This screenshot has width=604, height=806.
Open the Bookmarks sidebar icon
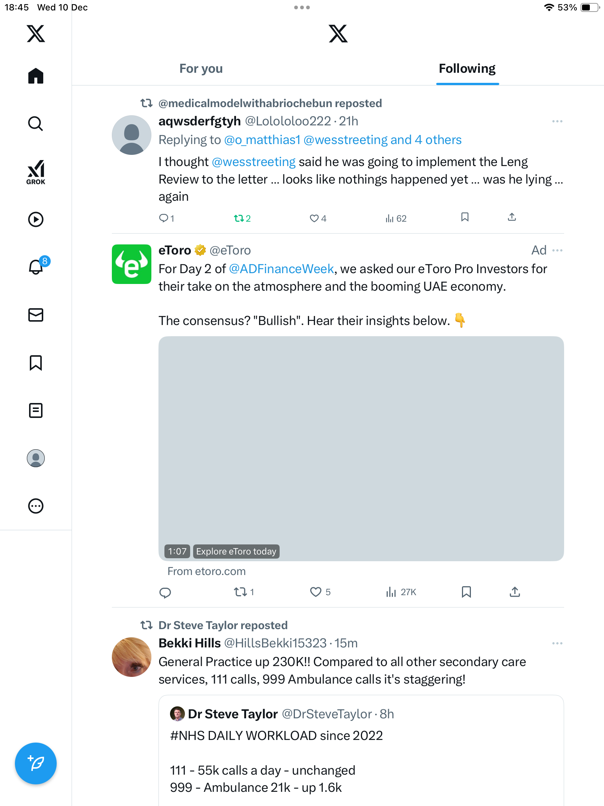coord(36,363)
